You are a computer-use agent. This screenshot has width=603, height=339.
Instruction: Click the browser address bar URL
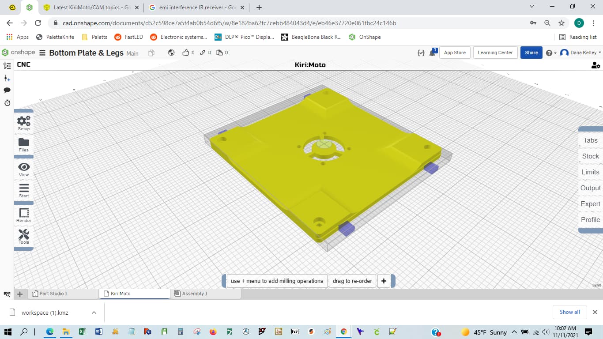pos(230,23)
